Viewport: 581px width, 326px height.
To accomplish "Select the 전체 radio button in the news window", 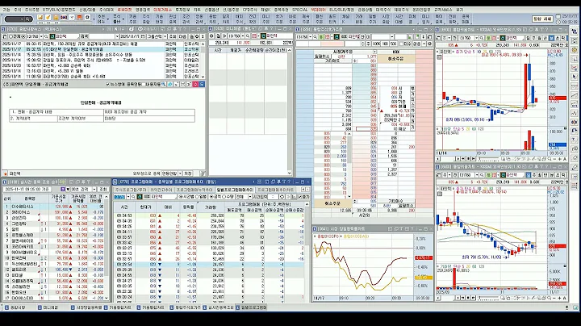I will pos(10,36).
